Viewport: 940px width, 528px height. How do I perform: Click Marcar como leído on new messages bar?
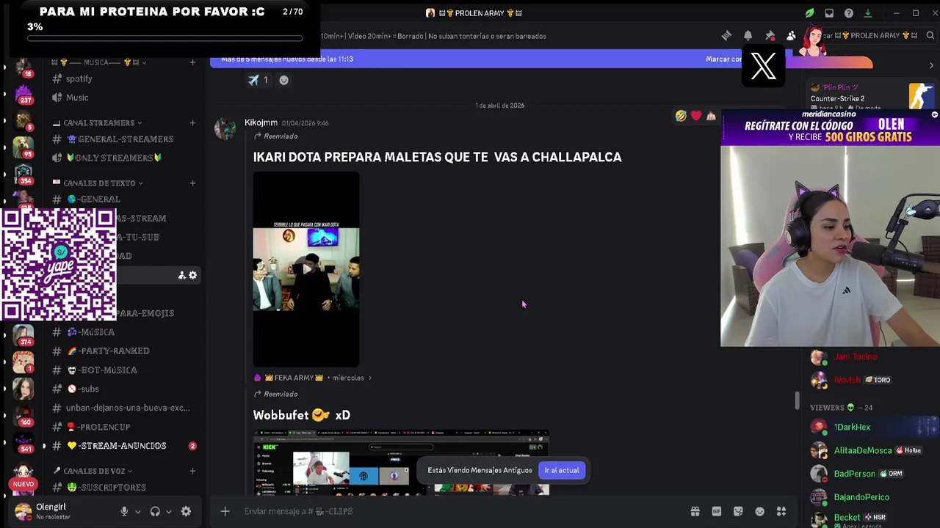(x=723, y=59)
